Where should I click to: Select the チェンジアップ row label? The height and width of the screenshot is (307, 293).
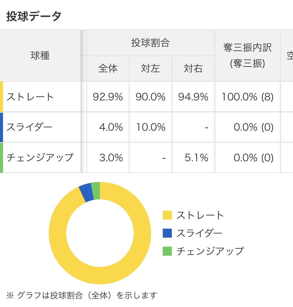[x=40, y=158]
